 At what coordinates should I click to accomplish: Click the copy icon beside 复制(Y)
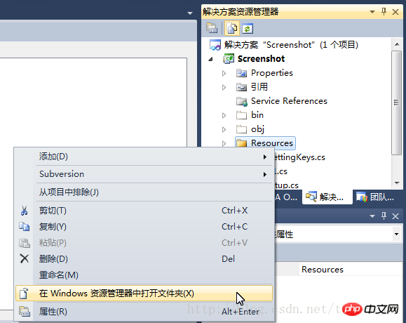click(24, 227)
